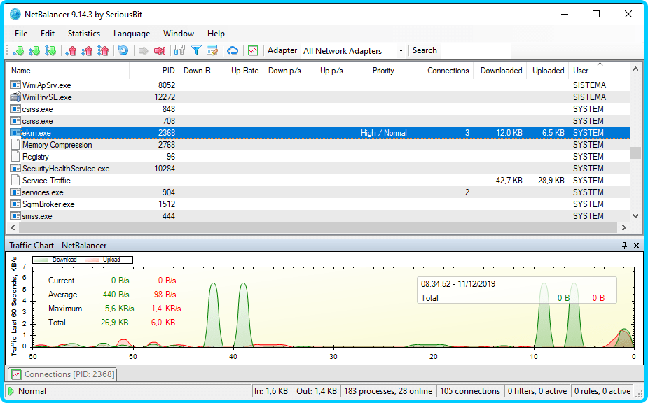Image resolution: width=648 pixels, height=403 pixels.
Task: Select the services.exe row
Action: [318, 192]
